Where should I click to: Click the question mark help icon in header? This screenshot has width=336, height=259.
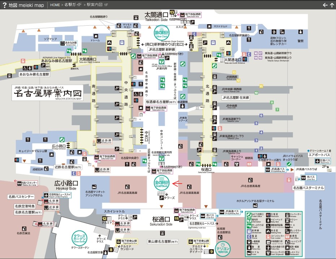tap(4, 5)
